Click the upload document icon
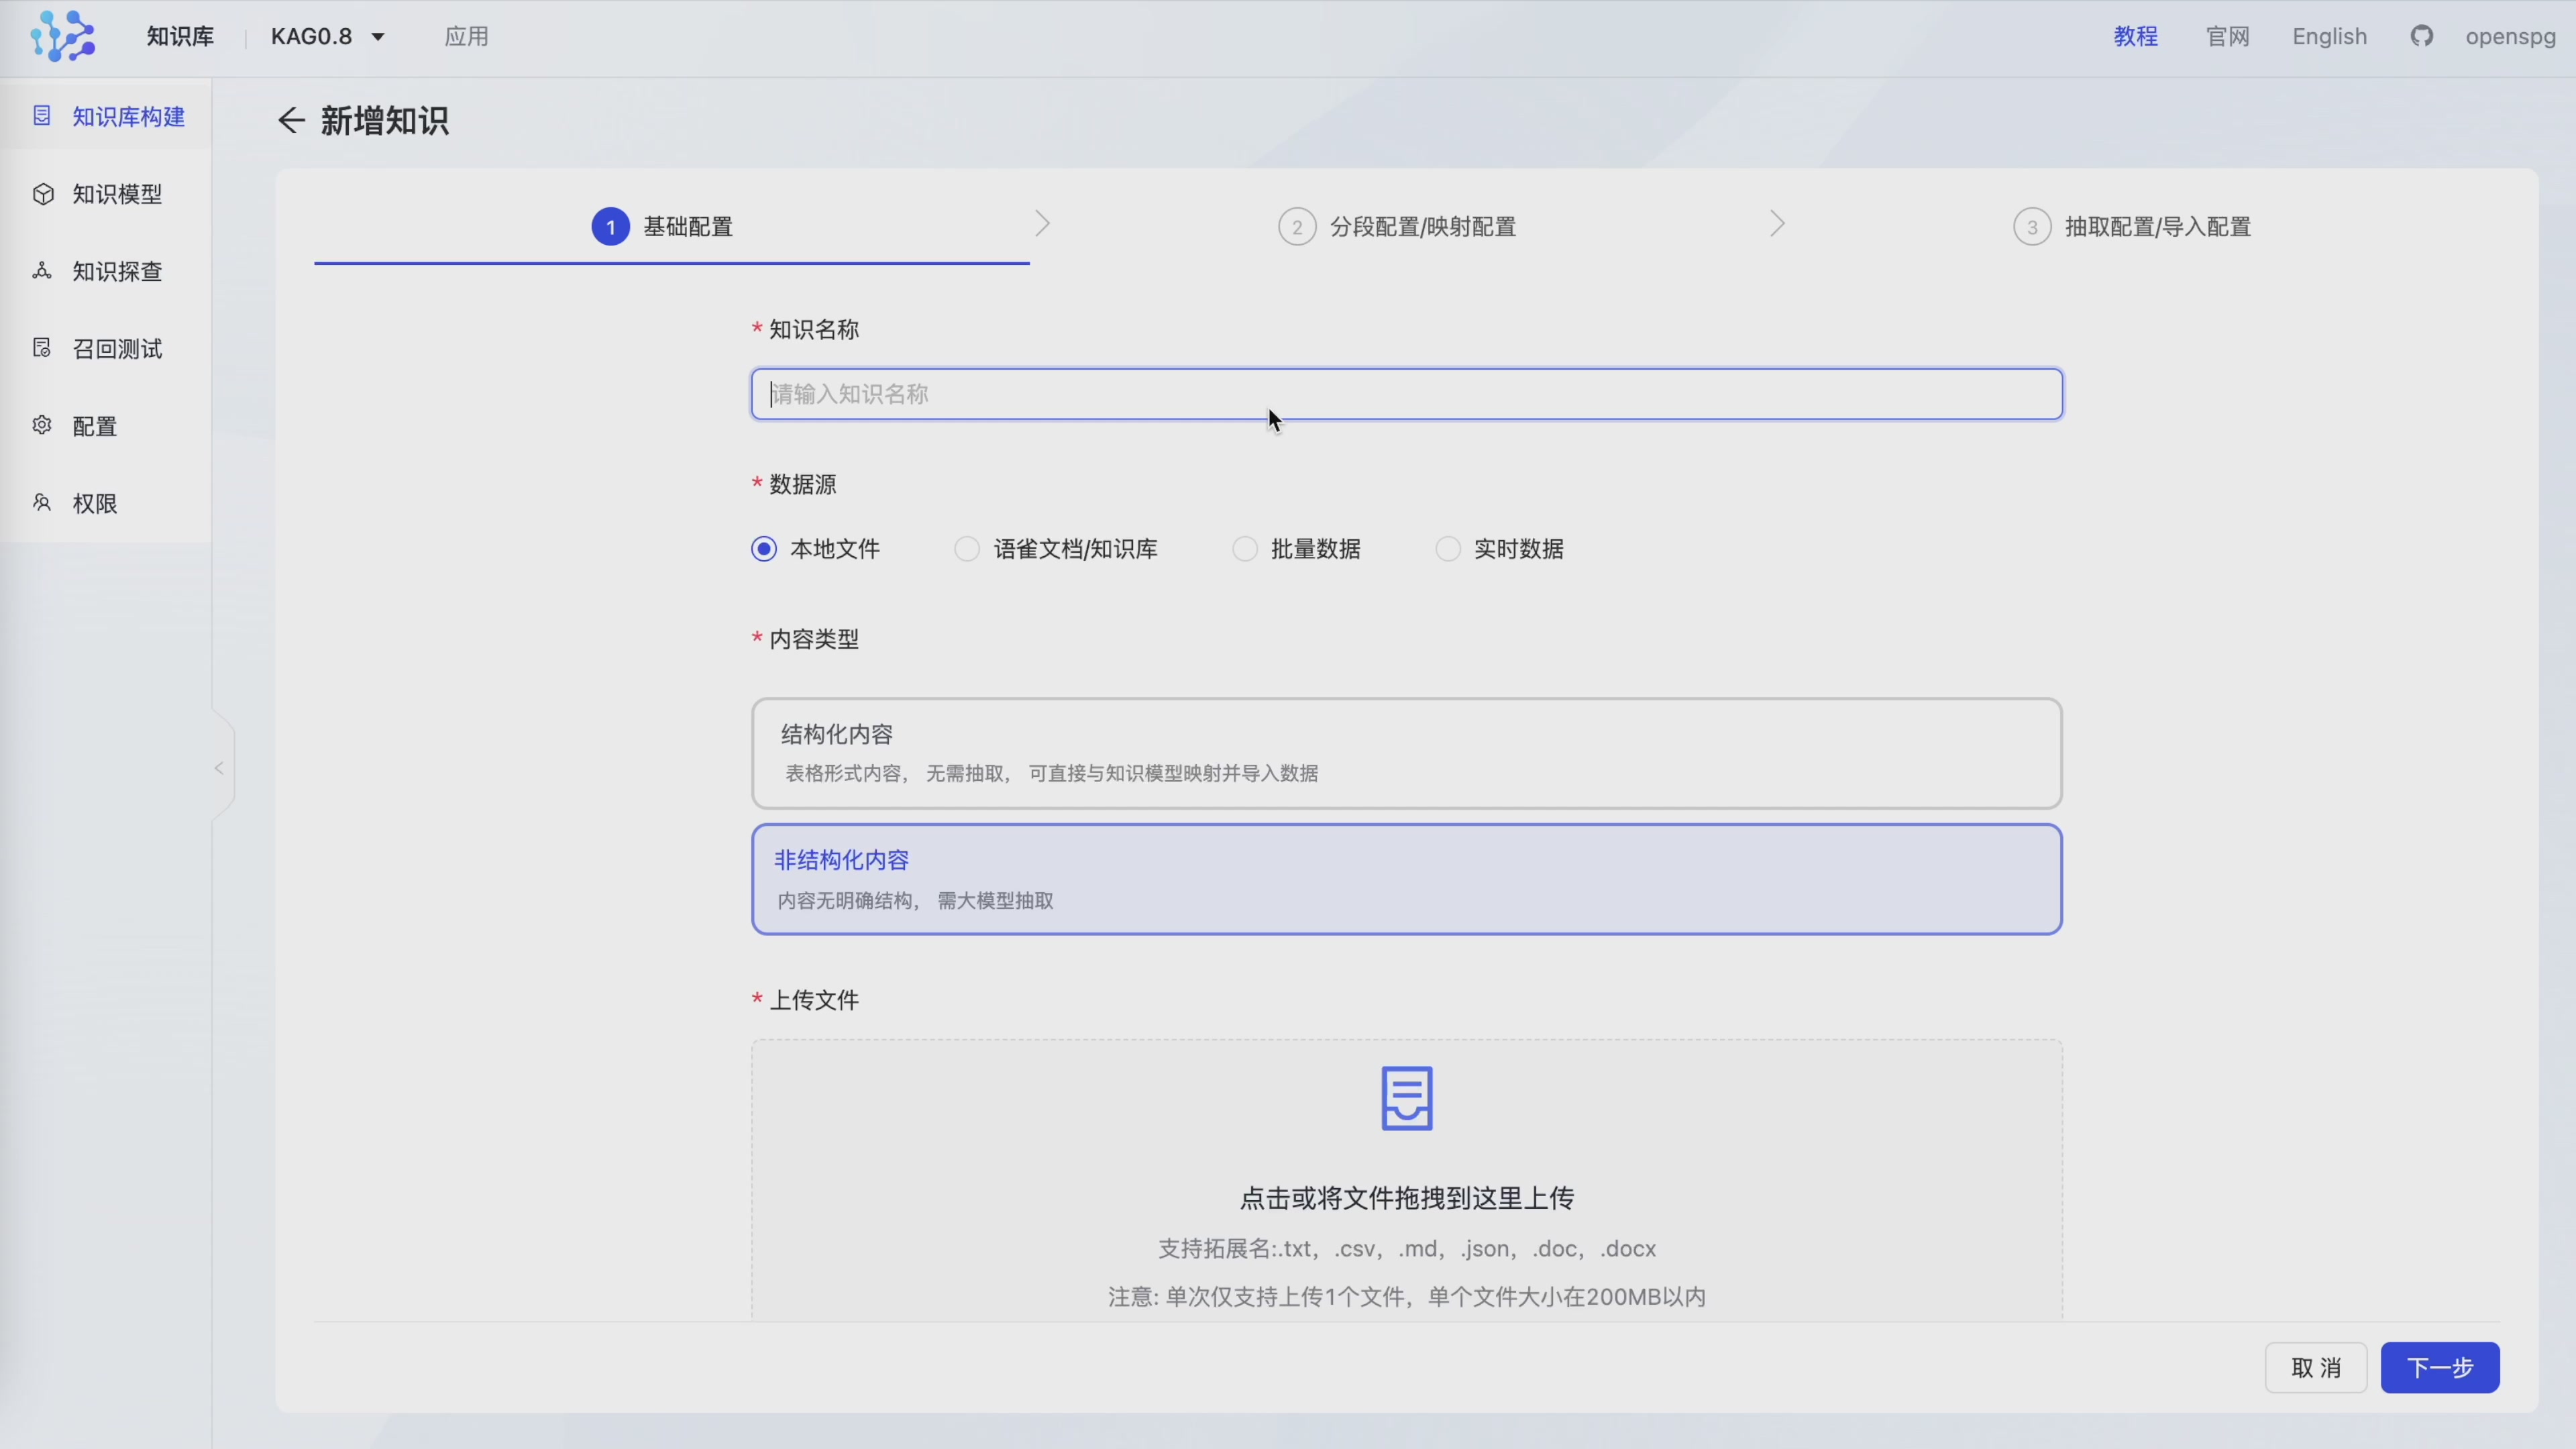 pos(1406,1098)
